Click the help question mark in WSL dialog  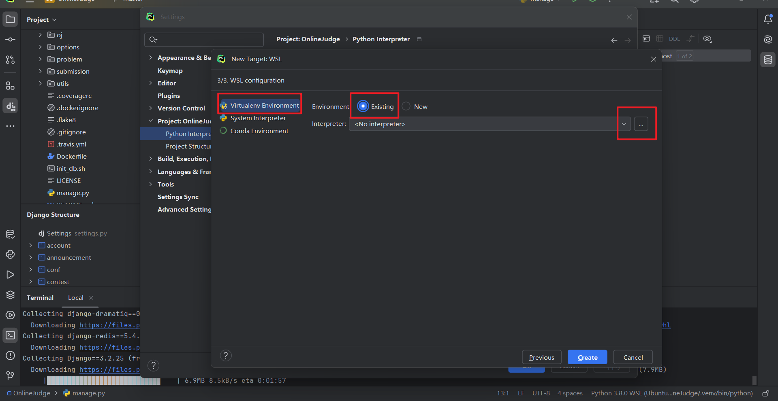coord(226,356)
